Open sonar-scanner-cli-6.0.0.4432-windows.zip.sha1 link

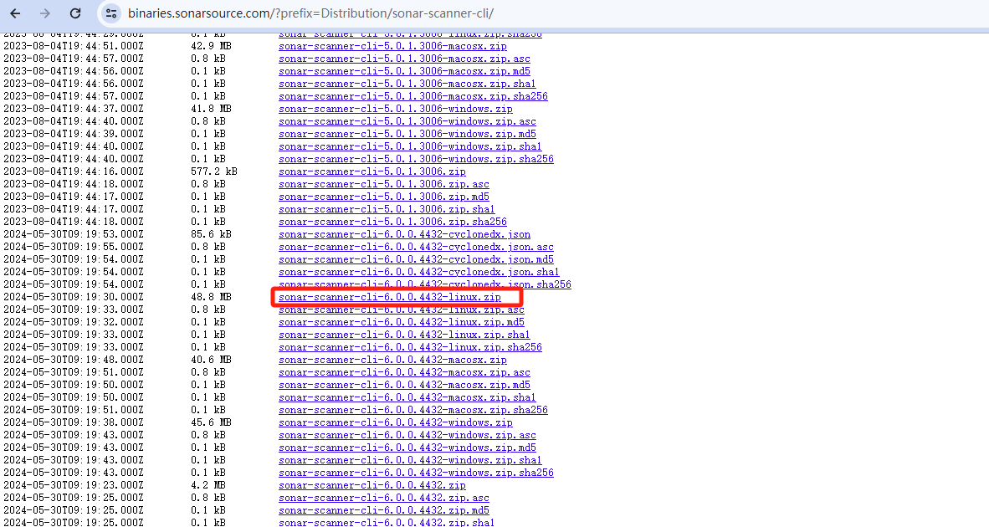click(x=410, y=460)
